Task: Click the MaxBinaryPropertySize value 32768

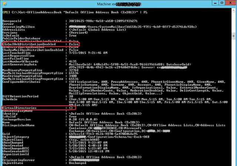Action: coord(74,70)
